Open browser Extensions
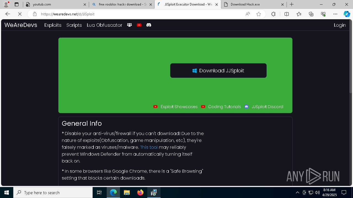The height and width of the screenshot is (198, 353). [273, 14]
